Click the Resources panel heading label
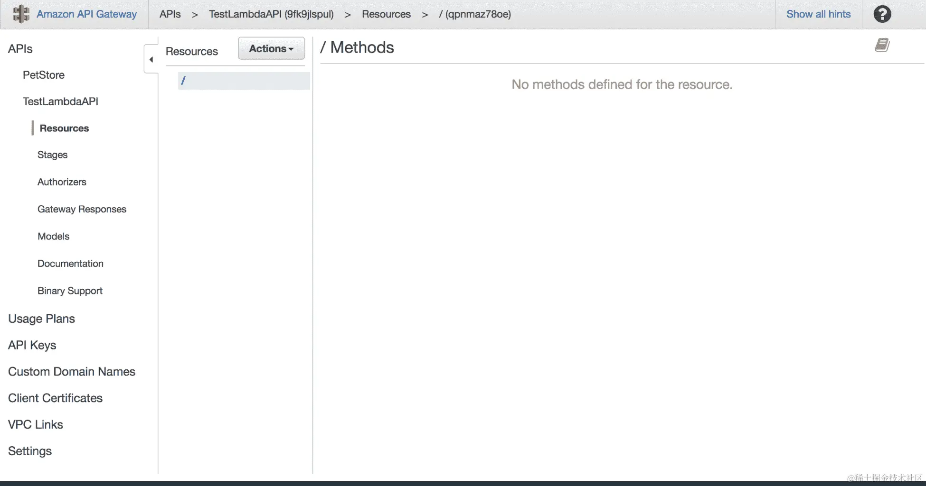Viewport: 926px width, 486px height. pos(192,51)
